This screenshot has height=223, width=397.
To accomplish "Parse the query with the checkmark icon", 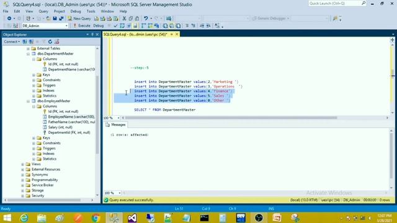I will pos(115,26).
